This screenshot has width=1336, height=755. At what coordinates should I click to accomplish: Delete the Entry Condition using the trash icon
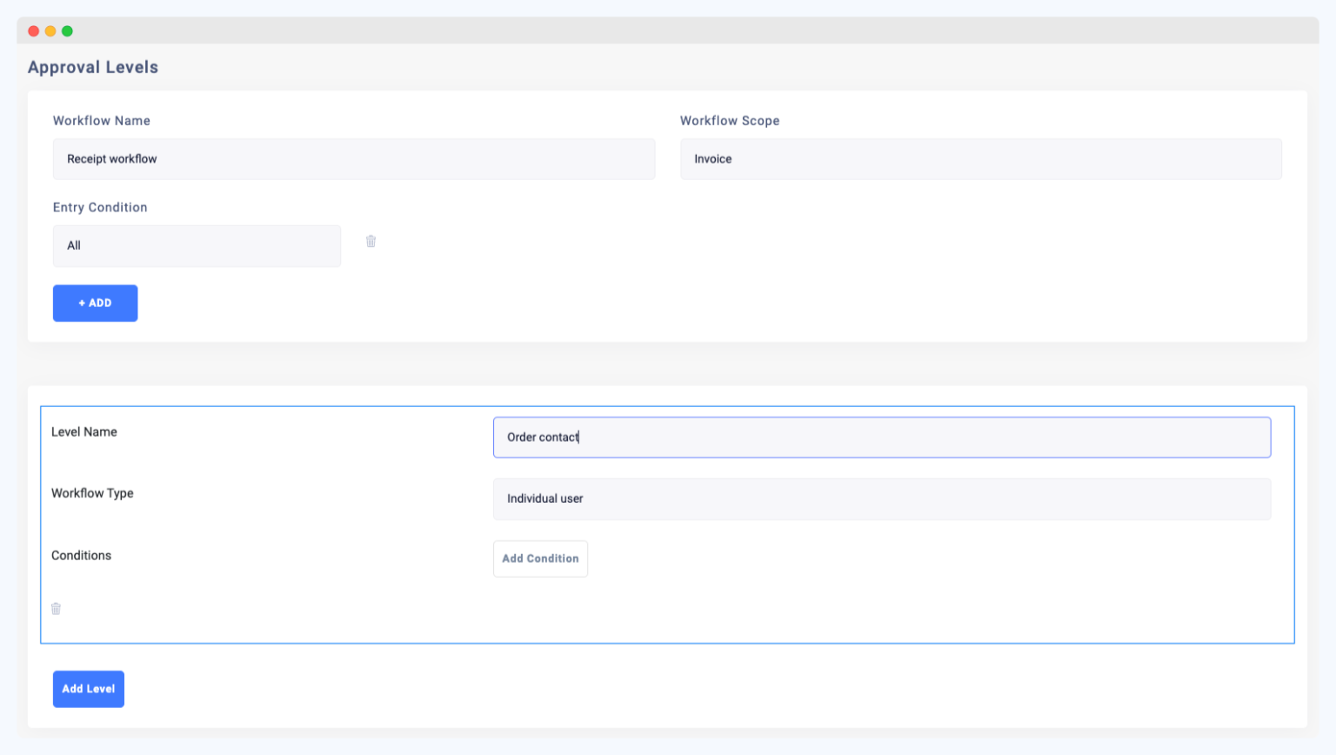[371, 241]
